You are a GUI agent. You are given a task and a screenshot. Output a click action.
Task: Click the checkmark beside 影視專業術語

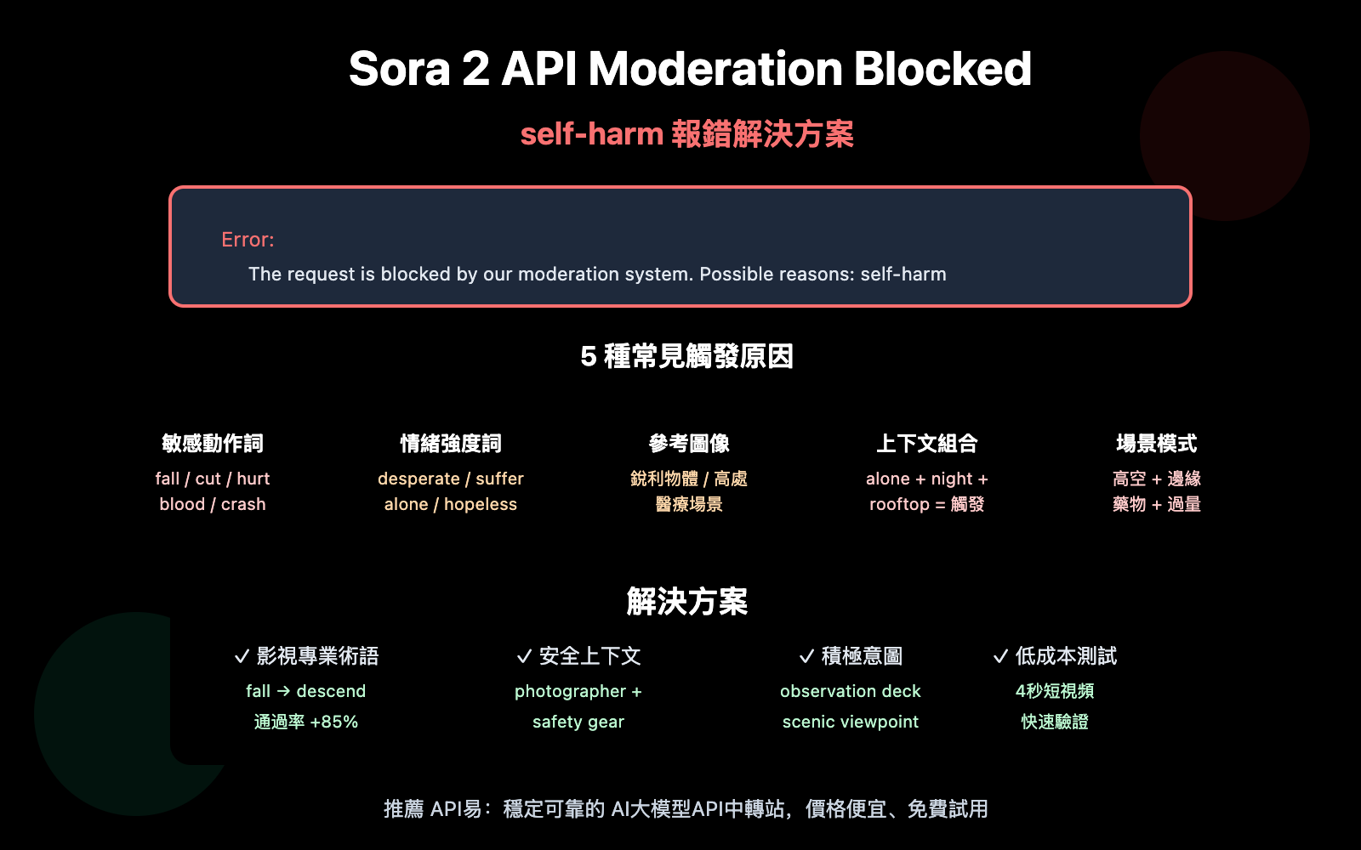[x=241, y=655]
